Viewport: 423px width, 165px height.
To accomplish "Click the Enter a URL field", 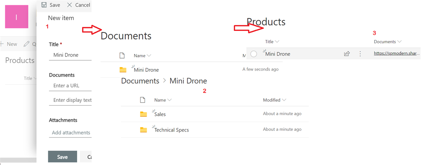I will 70,85.
